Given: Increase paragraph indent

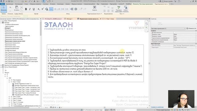Looking at the screenshot, I should pyautogui.click(x=76, y=9).
